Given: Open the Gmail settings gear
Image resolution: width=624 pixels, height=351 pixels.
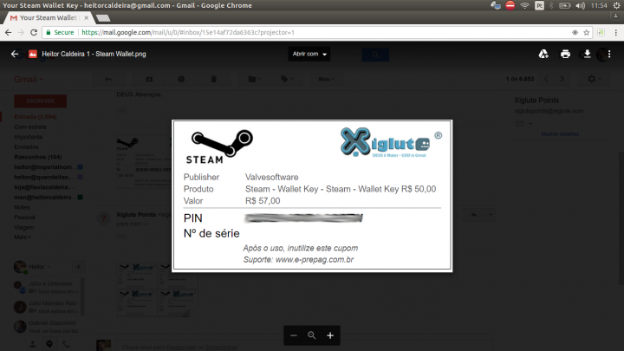Looking at the screenshot, I should [595, 79].
